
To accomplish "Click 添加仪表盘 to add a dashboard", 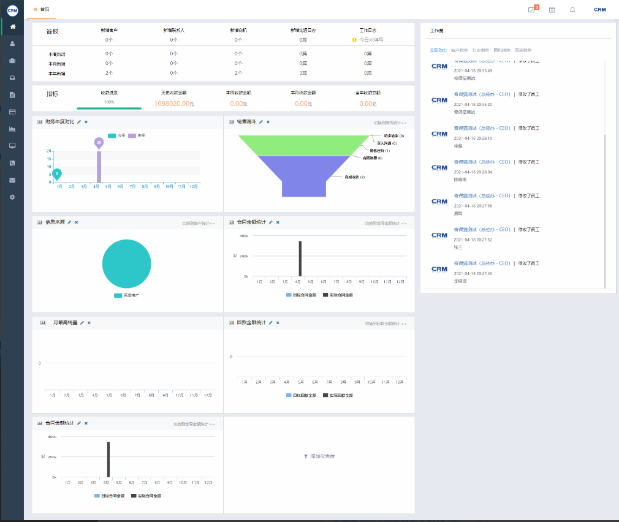I will (x=319, y=456).
